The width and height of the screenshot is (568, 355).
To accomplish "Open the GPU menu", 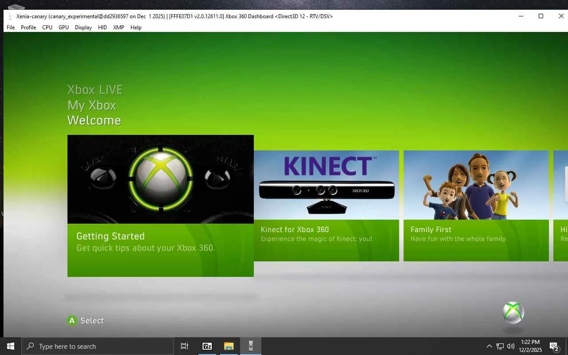I will [63, 28].
